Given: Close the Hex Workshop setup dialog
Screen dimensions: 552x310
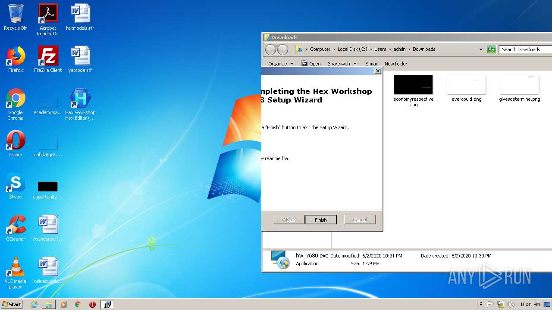Looking at the screenshot, I should [x=377, y=71].
